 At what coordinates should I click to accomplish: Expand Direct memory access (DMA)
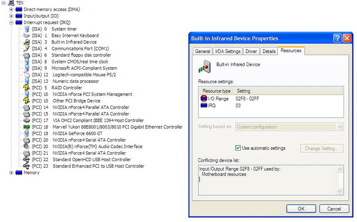click(x=11, y=9)
